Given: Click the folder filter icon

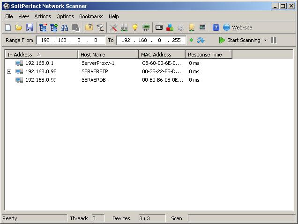Looking at the screenshot, I should (x=89, y=28).
